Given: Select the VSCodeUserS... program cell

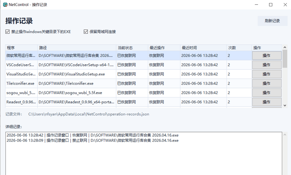Looking at the screenshot, I should [x=21, y=65].
